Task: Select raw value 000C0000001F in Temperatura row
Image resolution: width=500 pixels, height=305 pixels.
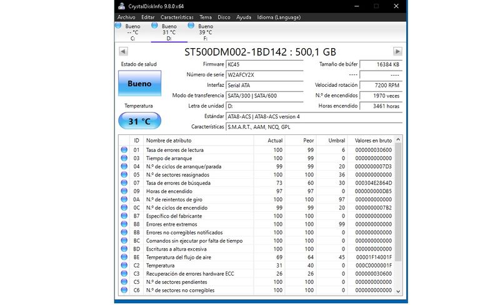Action: click(x=374, y=266)
